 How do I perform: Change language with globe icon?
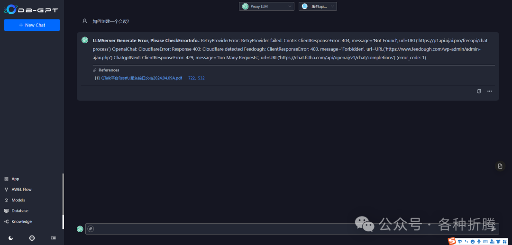32,238
